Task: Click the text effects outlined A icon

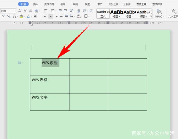Action: 14,16
